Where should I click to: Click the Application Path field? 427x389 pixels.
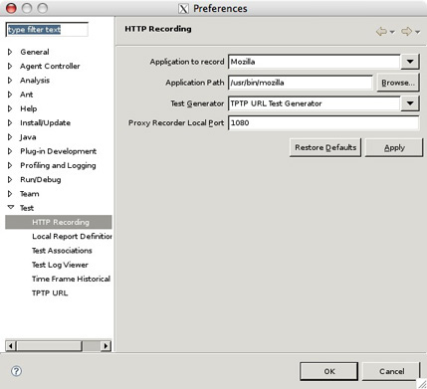click(301, 83)
